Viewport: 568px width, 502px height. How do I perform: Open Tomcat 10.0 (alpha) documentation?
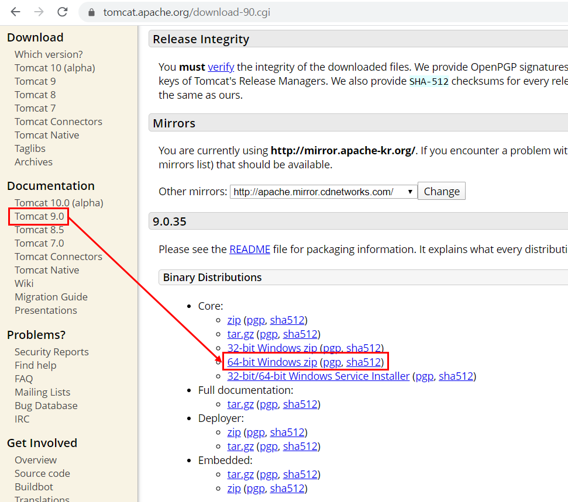[x=58, y=203]
